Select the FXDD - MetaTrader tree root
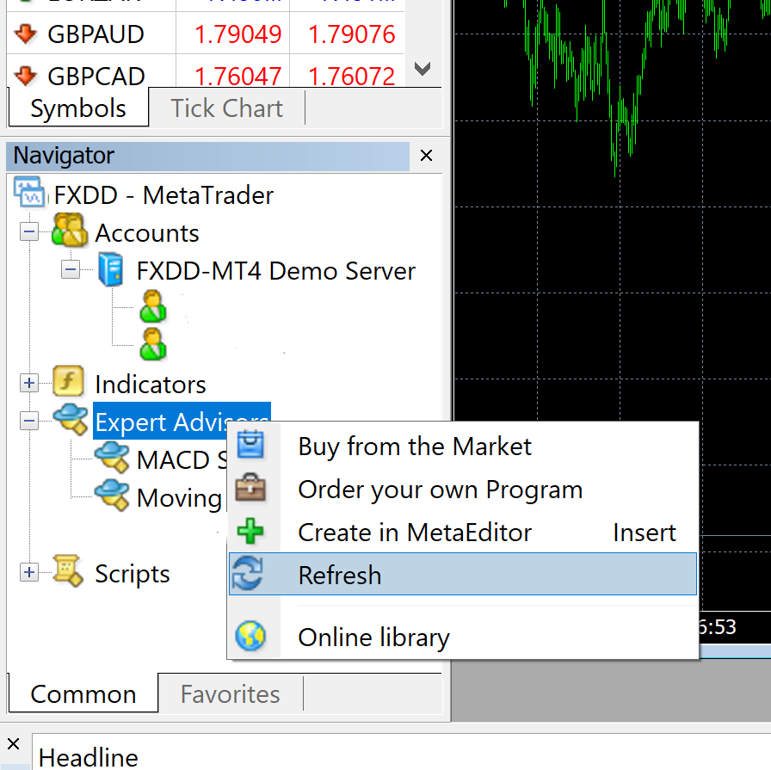This screenshot has height=770, width=771. pos(163,194)
